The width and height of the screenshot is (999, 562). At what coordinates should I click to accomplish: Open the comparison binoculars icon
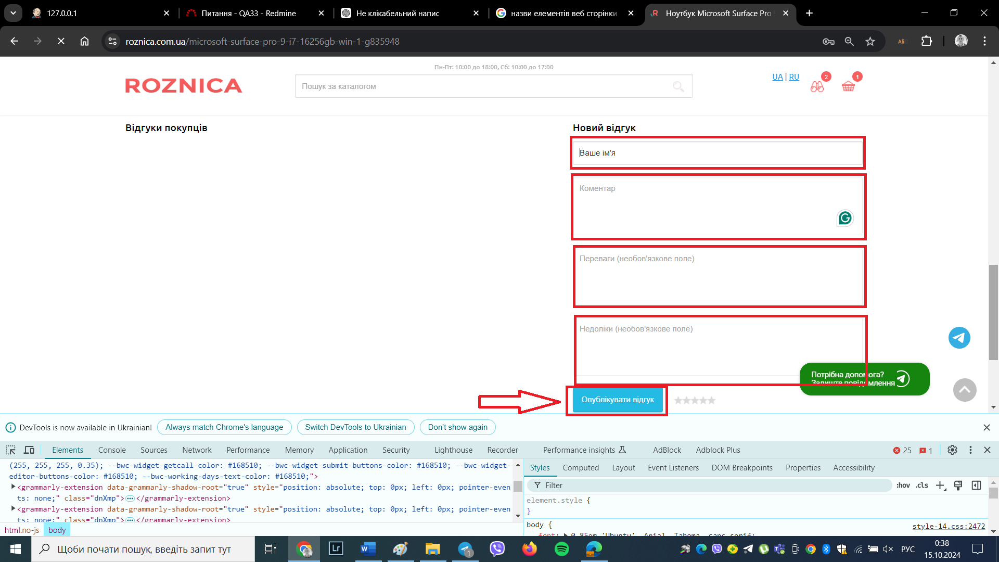817,87
